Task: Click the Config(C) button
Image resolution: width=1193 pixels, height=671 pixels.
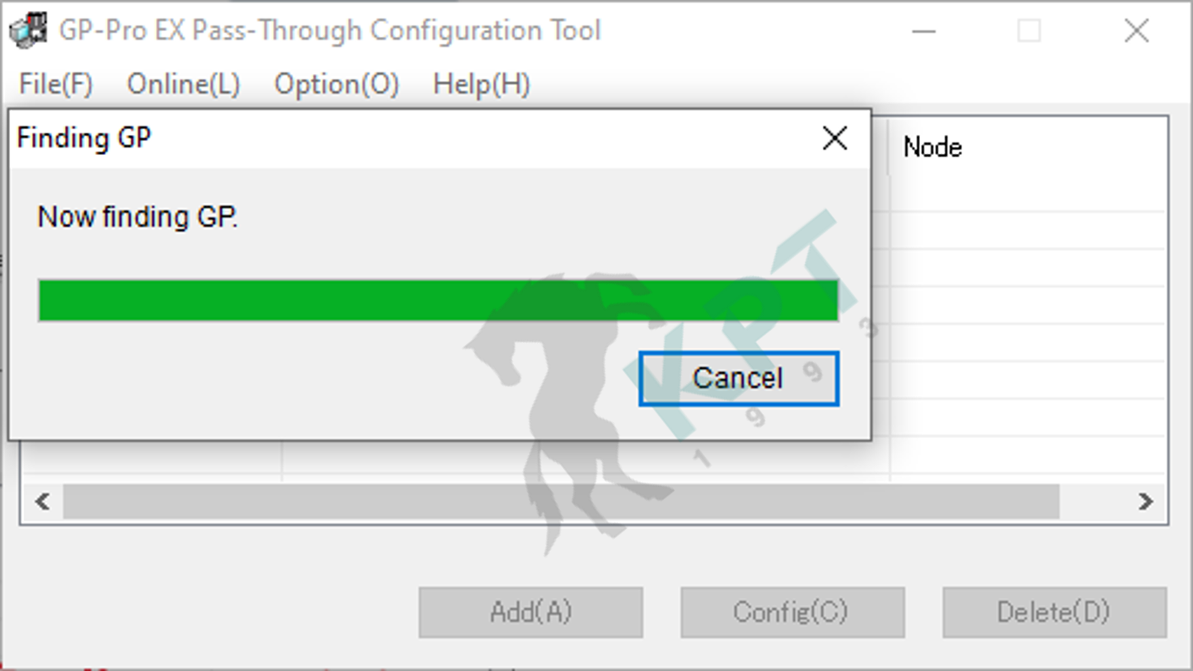Action: [792, 612]
